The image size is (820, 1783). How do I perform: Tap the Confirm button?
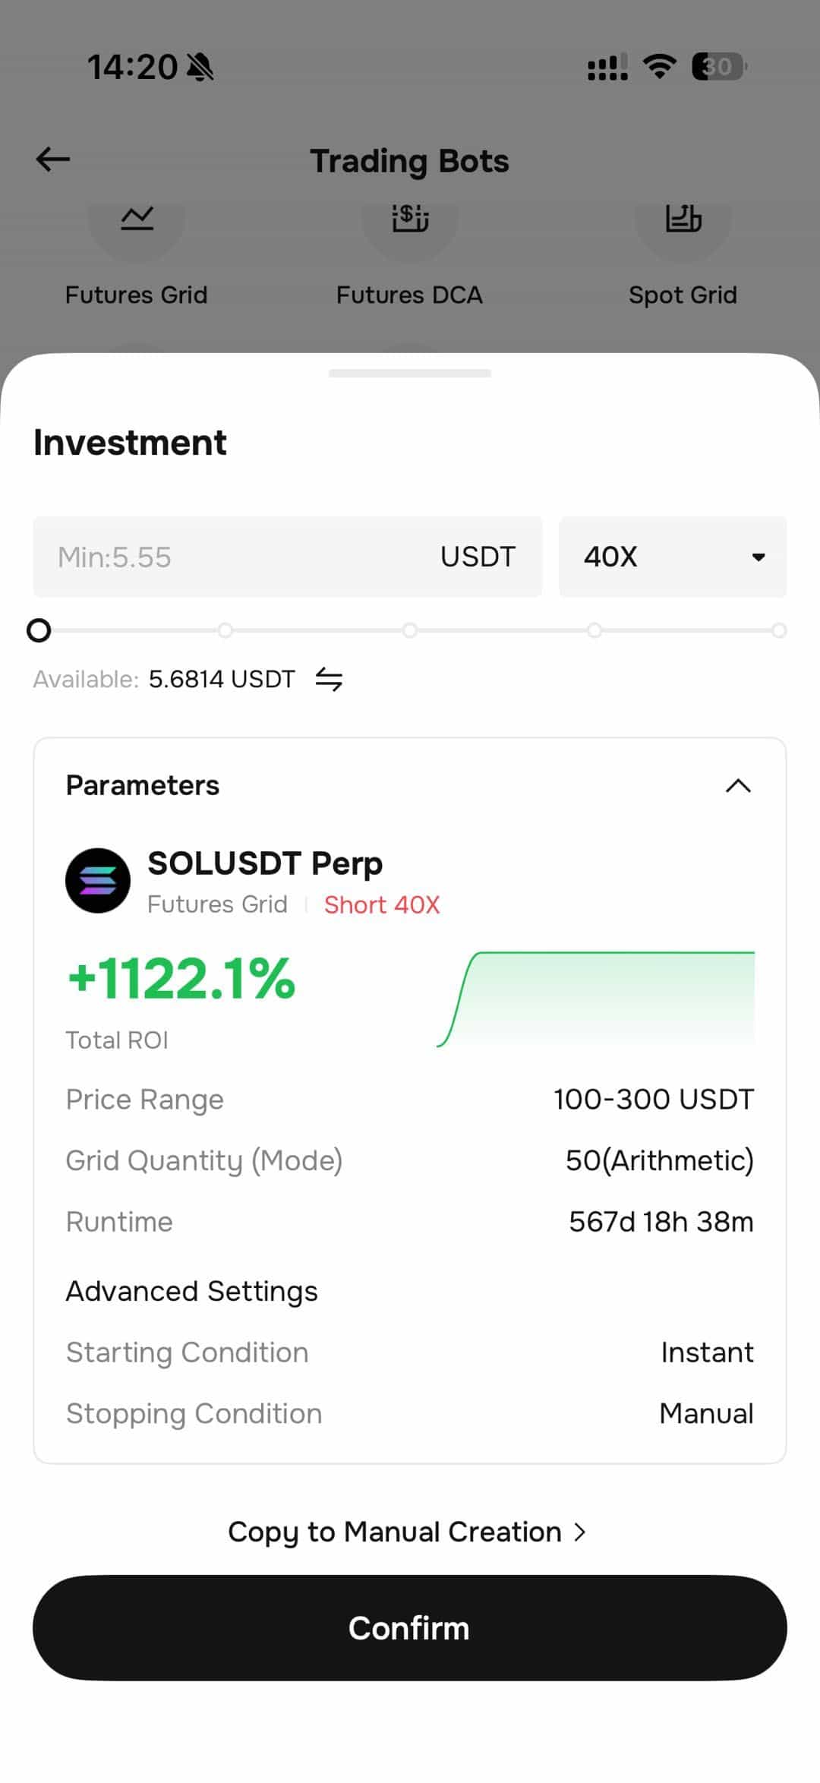410,1628
